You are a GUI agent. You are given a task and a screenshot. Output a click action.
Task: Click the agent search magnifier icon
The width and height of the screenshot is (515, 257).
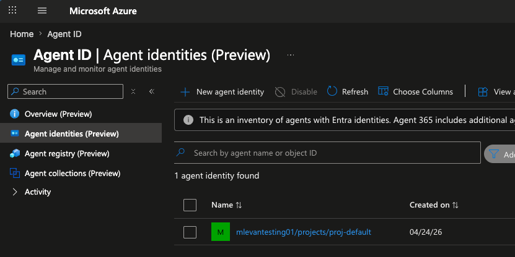(x=180, y=152)
